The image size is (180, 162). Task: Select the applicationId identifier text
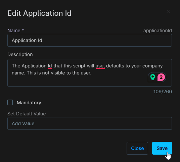(157, 31)
